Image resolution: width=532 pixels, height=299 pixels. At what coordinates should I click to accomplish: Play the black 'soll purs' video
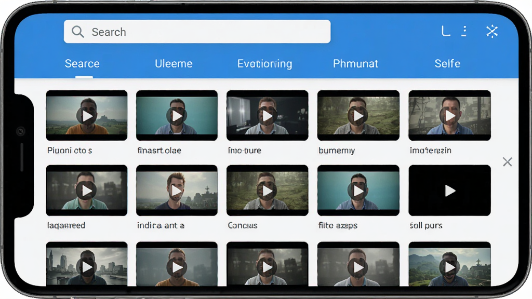pyautogui.click(x=449, y=191)
